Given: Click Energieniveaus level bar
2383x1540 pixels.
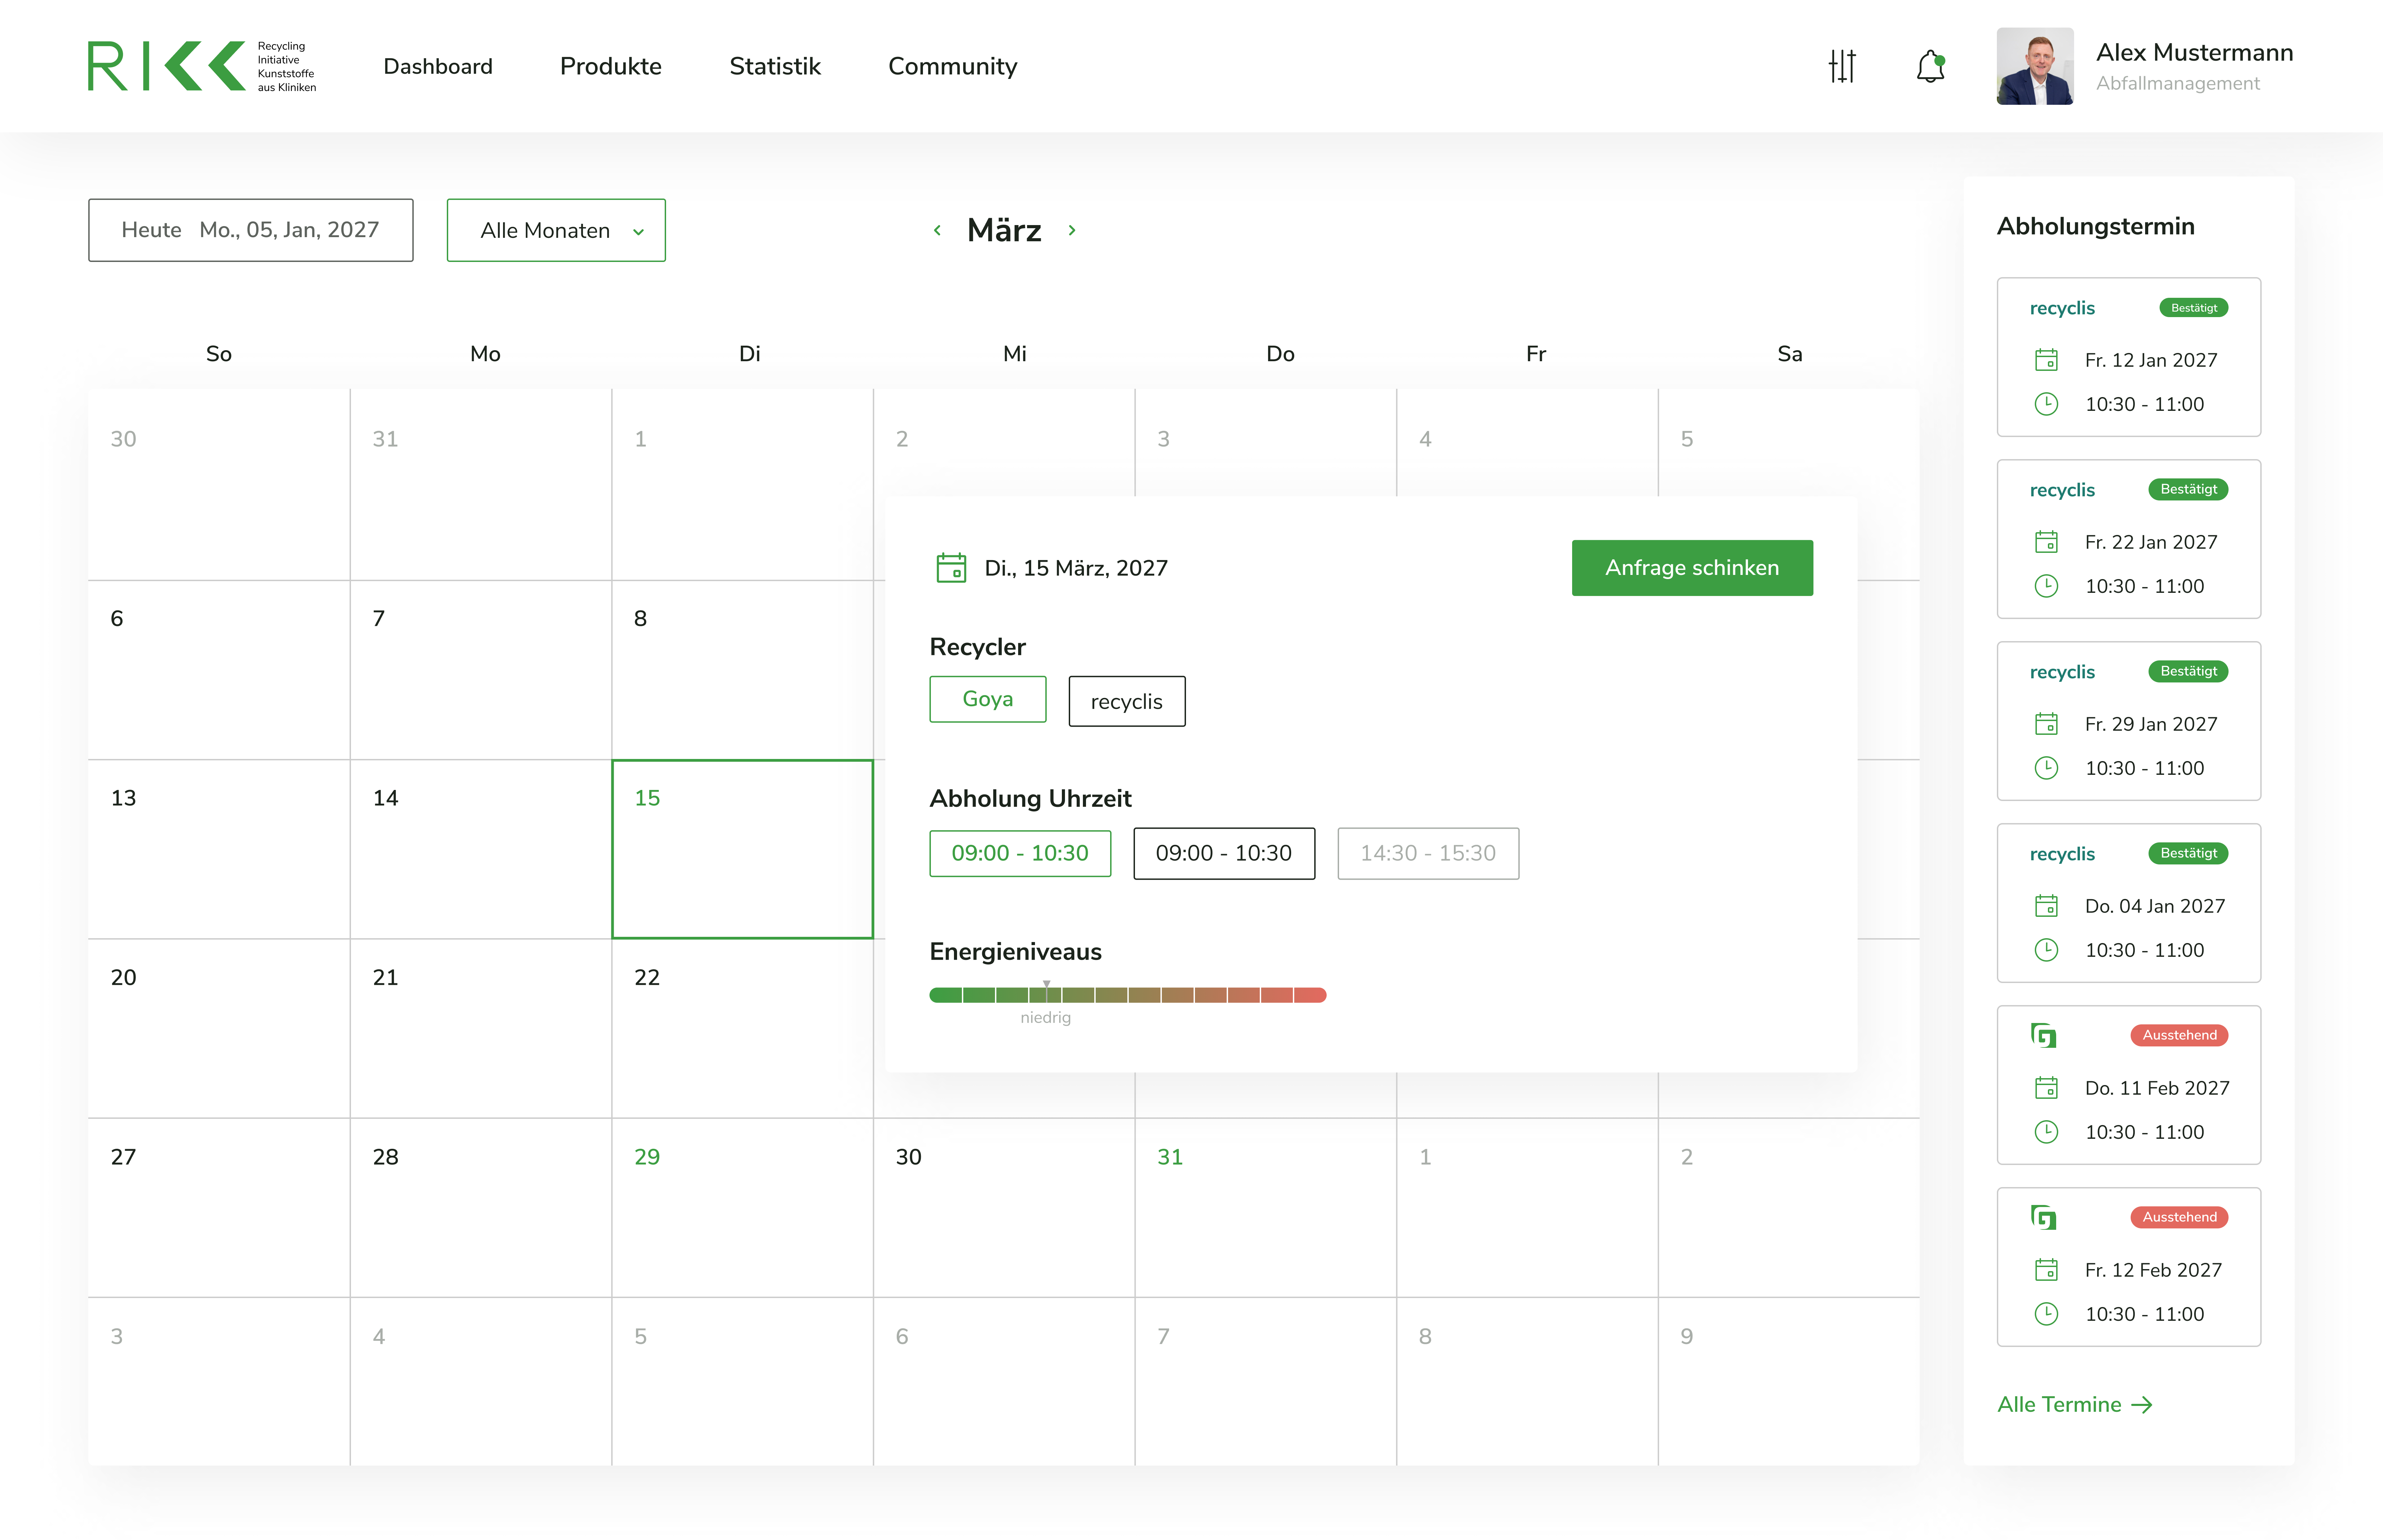Looking at the screenshot, I should (x=1128, y=995).
